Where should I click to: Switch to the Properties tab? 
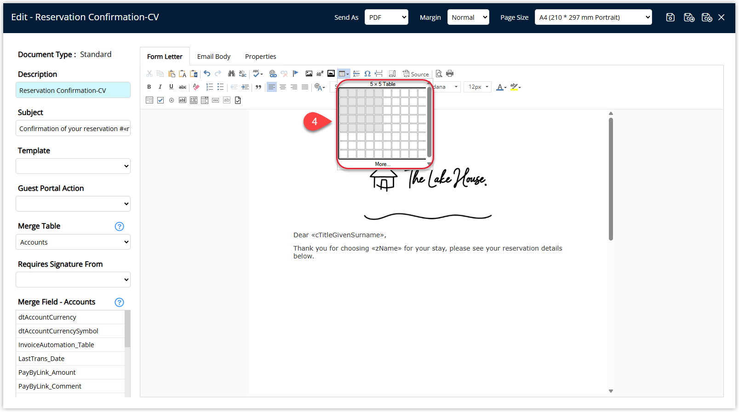261,57
